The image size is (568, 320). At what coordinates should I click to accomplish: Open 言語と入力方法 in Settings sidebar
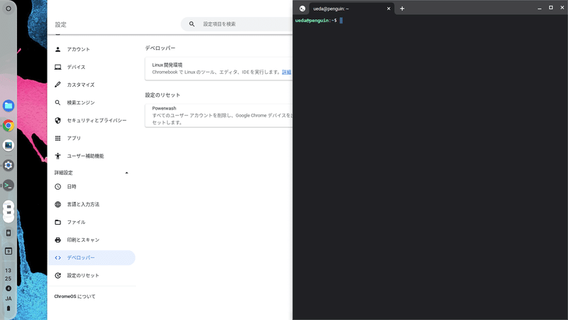83,204
